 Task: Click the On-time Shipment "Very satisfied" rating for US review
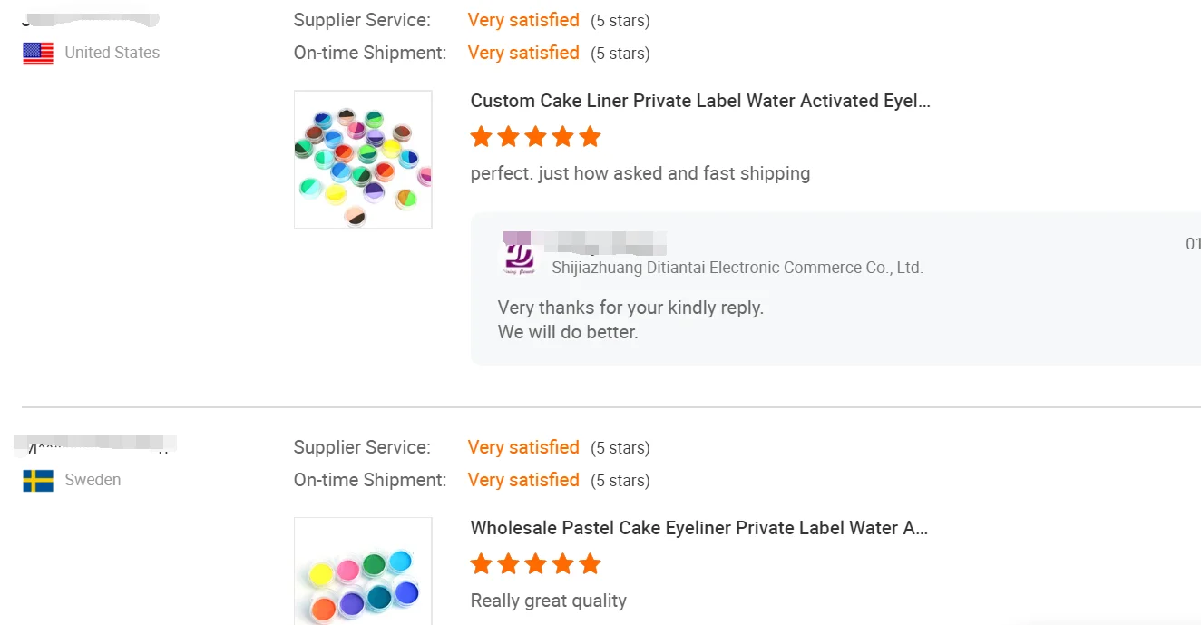(x=523, y=53)
